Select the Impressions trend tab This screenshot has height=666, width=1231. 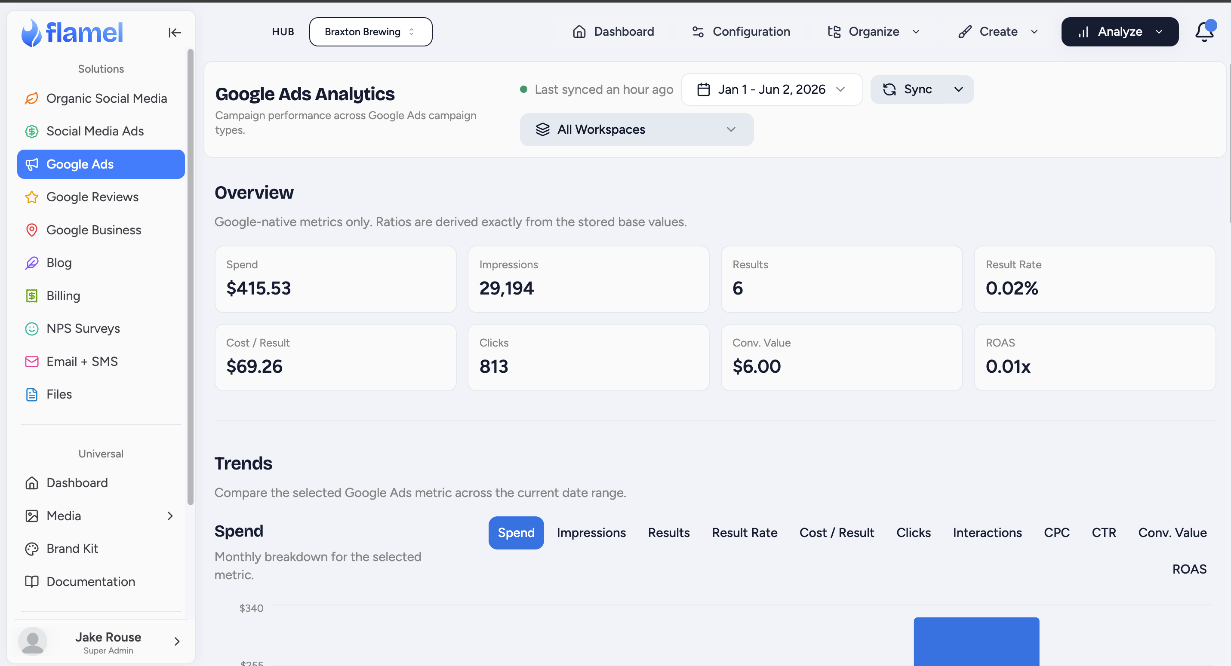[591, 533]
